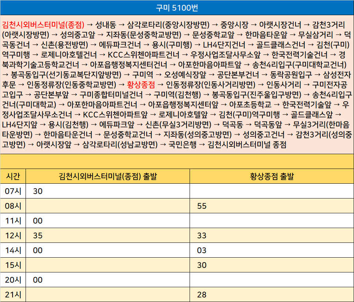Viewport: 354px width, 302px height.
Task: Click the '로제니아호텔건너' stop name
Action: tap(69, 55)
